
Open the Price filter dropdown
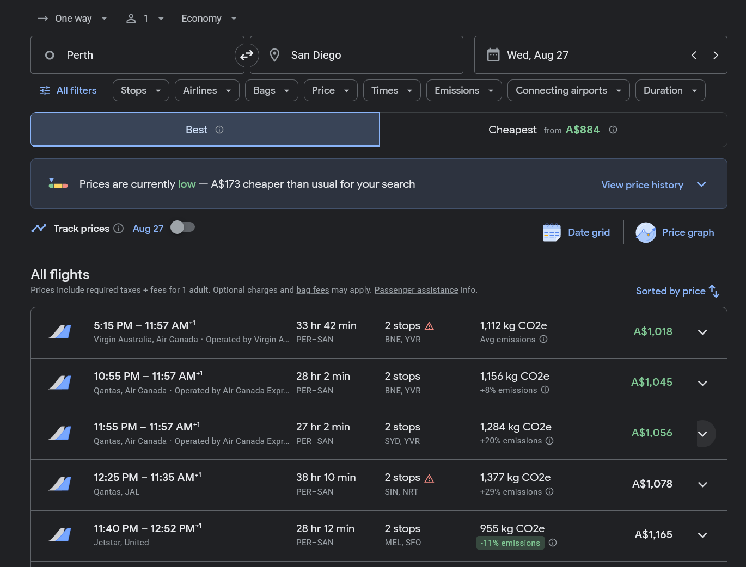pos(331,90)
